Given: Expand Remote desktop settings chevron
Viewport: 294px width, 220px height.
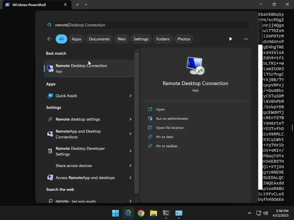Looking at the screenshot, I should 130,119.
